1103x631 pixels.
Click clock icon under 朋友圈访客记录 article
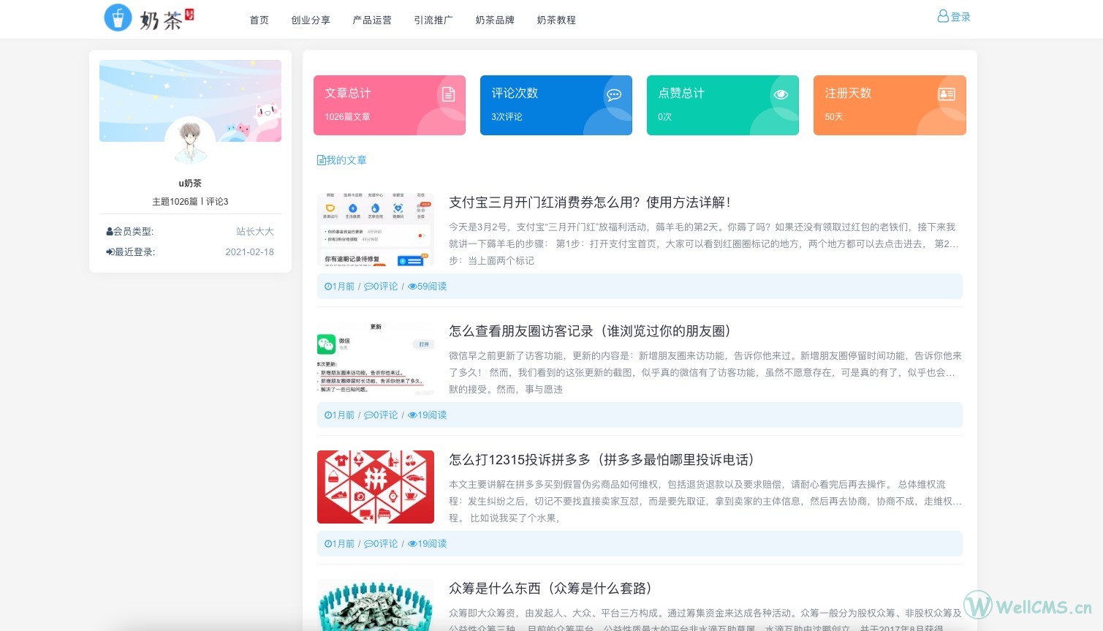point(328,415)
